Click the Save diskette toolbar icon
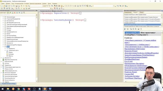The height and width of the screenshot is (91, 163). [x=6, y=6]
